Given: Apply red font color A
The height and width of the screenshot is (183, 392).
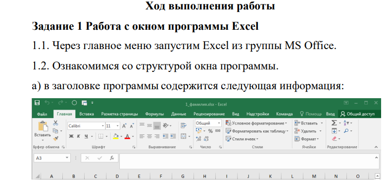Looking at the screenshot, I should click(x=127, y=136).
